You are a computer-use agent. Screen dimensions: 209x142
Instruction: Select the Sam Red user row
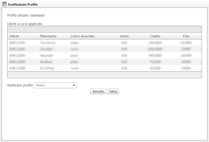(x=104, y=49)
